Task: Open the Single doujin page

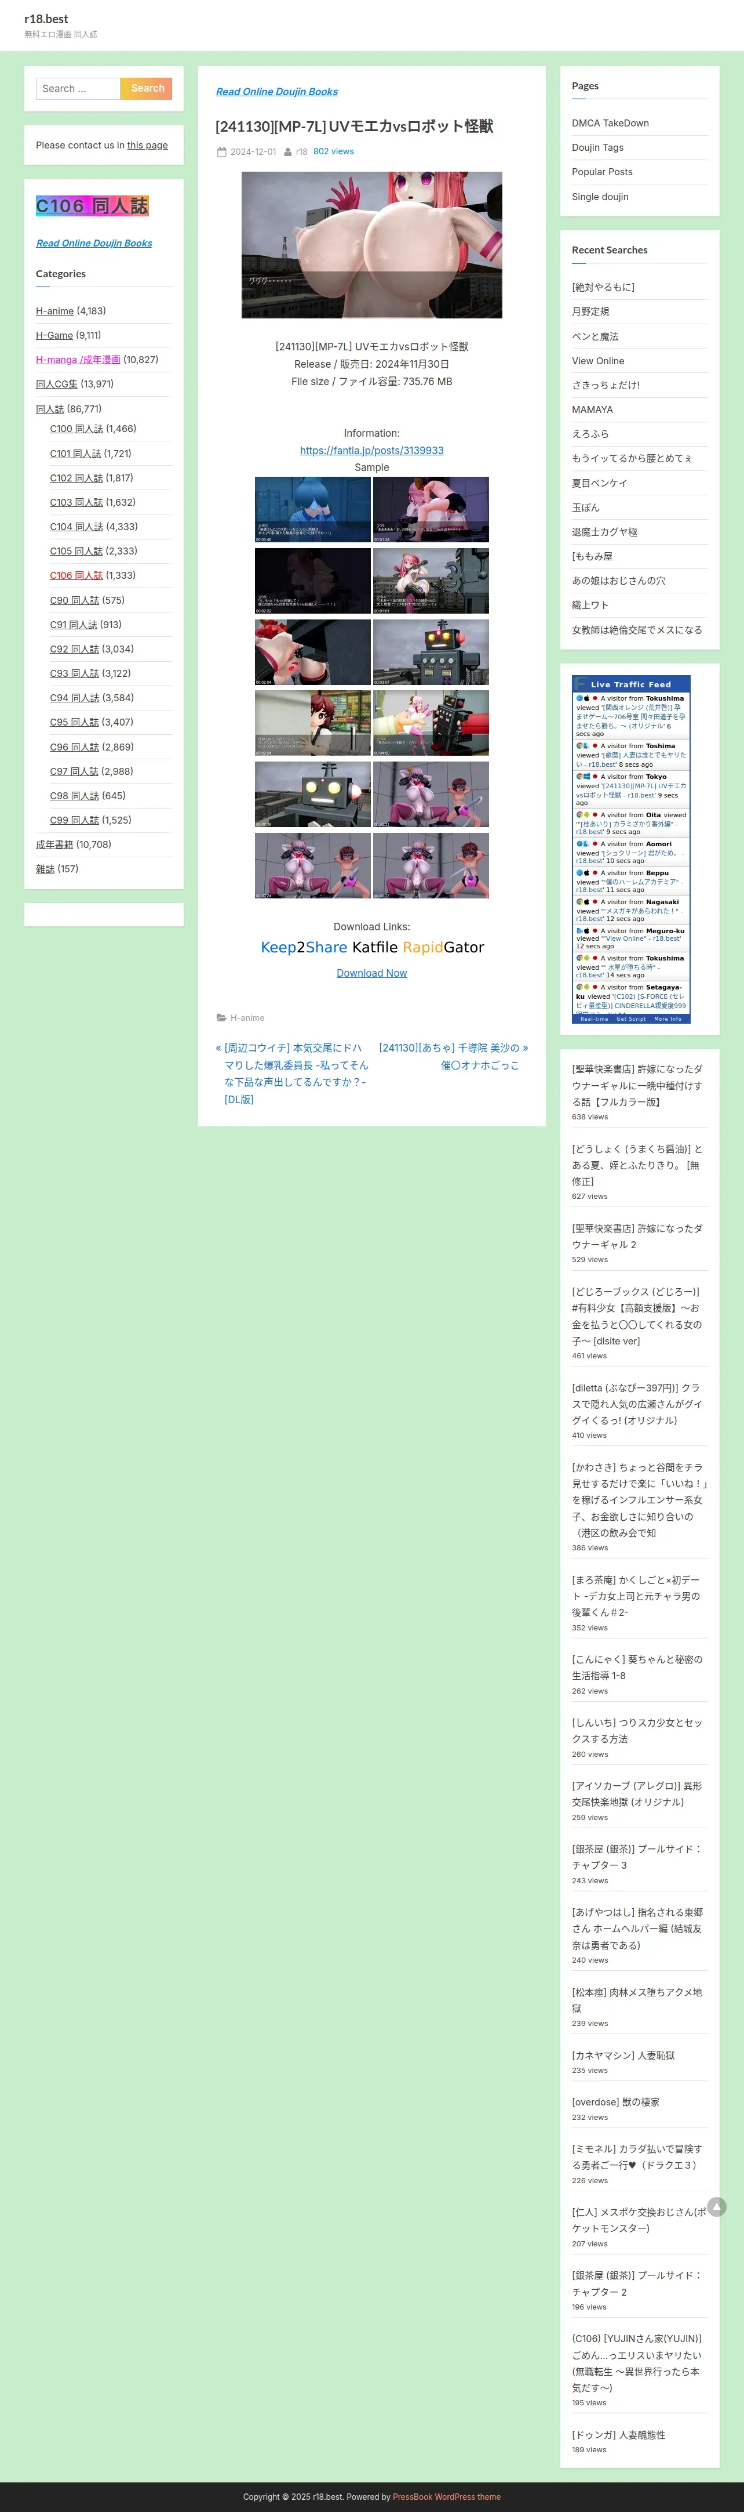Action: click(600, 197)
